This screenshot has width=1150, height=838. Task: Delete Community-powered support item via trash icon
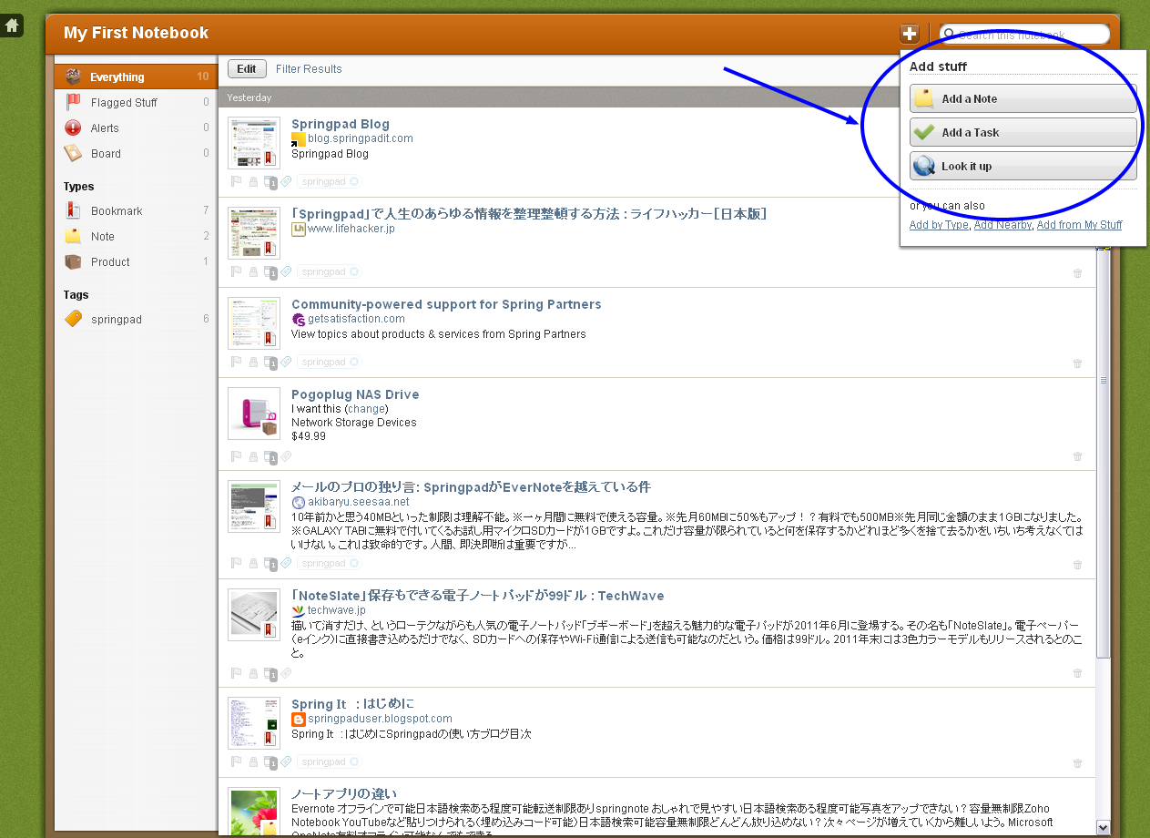click(x=1078, y=363)
